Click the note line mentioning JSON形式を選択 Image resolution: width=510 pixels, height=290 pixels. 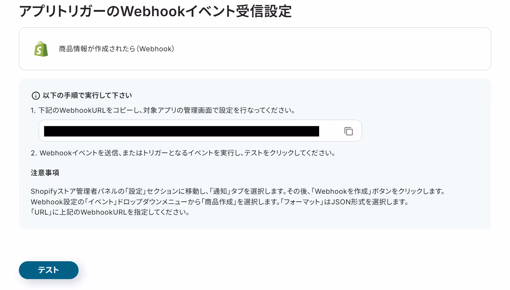click(220, 202)
